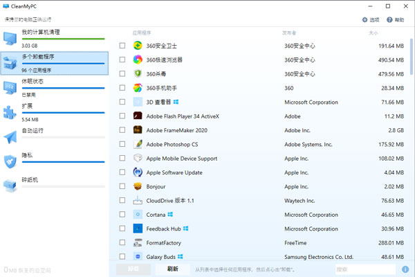415x277 pixels.
Task: Check the FormatFactory checkbox
Action: click(122, 242)
